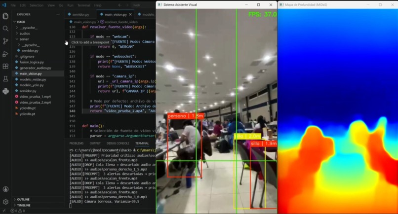The image size is (398, 214).
Task: Click the command center search box
Action: (x=143, y=5)
